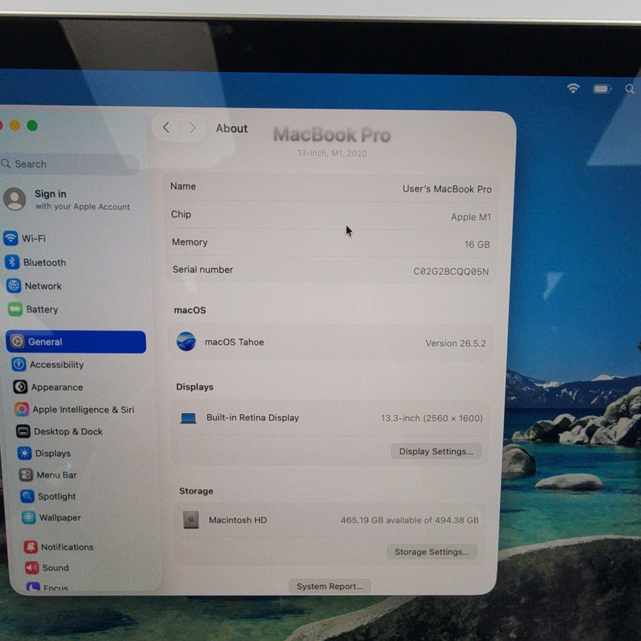The width and height of the screenshot is (641, 641).
Task: Click the 'MacBook Pro' heading
Action: point(332,135)
